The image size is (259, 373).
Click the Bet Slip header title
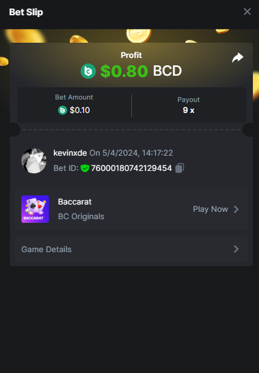point(26,12)
